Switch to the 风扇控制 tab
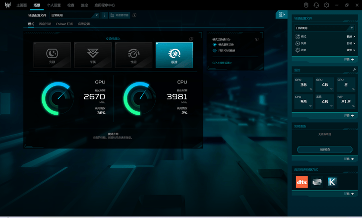The image size is (362, 218). [45, 24]
